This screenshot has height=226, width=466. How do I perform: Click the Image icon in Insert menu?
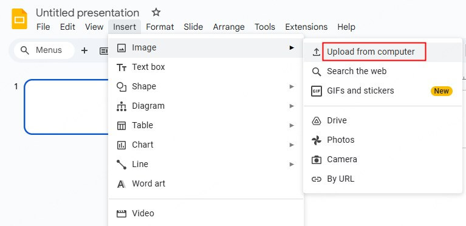(122, 48)
